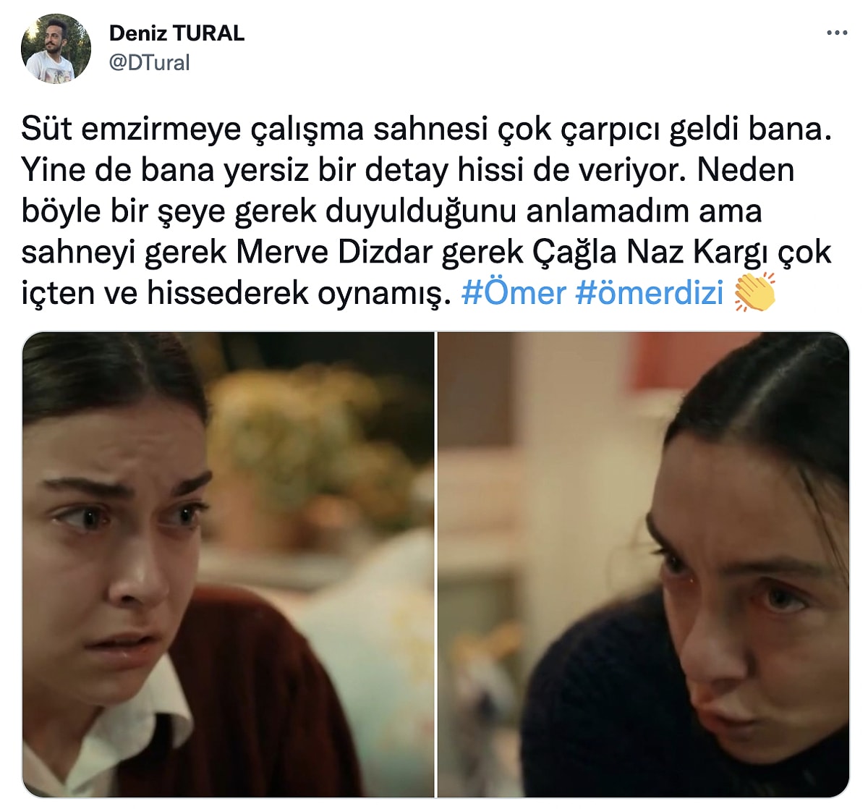
Task: Open the three-dot more options menu
Action: tap(837, 33)
